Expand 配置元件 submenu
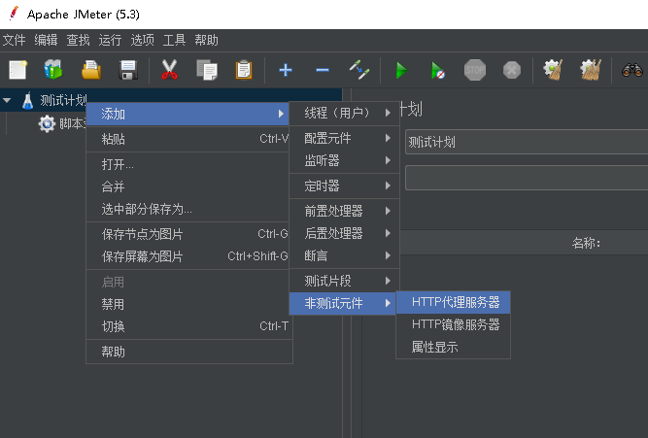Screen dimensions: 648x438 click(x=344, y=138)
